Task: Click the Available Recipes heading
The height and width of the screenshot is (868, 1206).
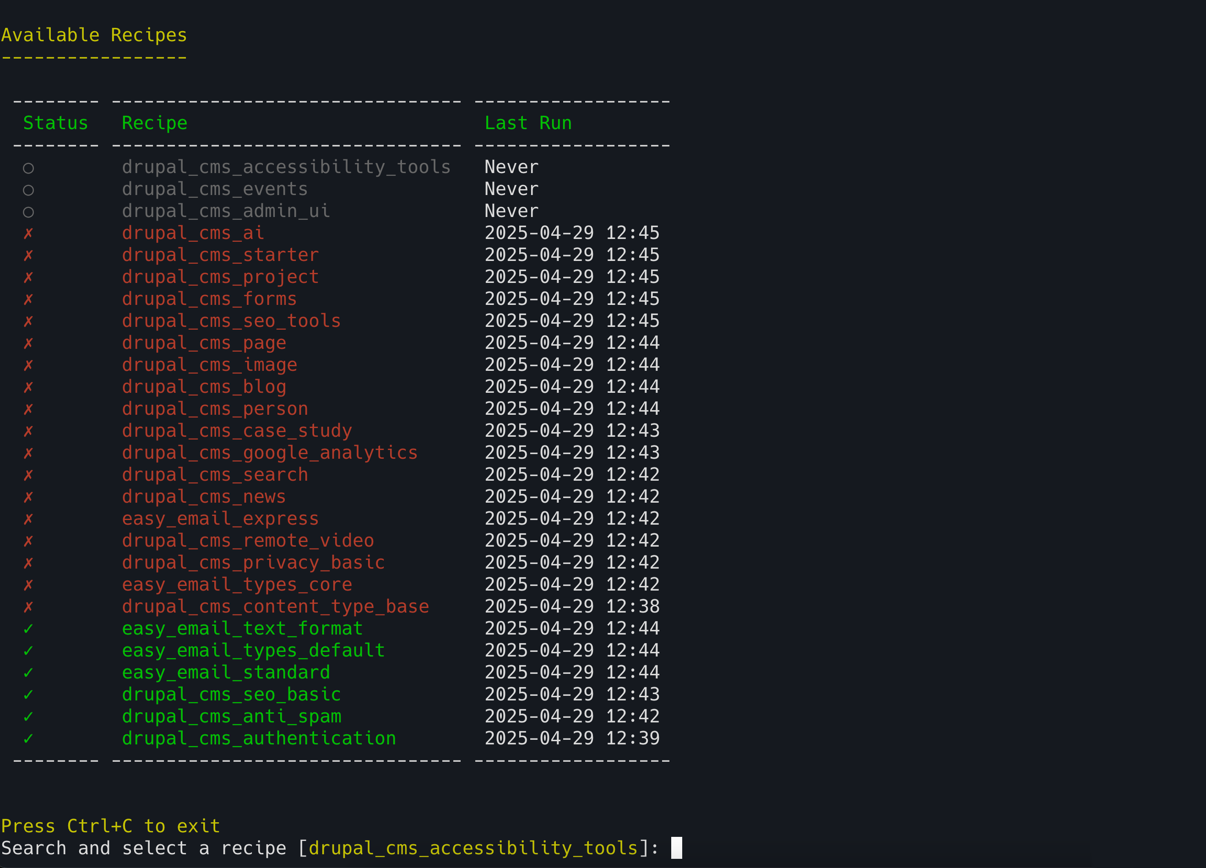Action: 94,35
